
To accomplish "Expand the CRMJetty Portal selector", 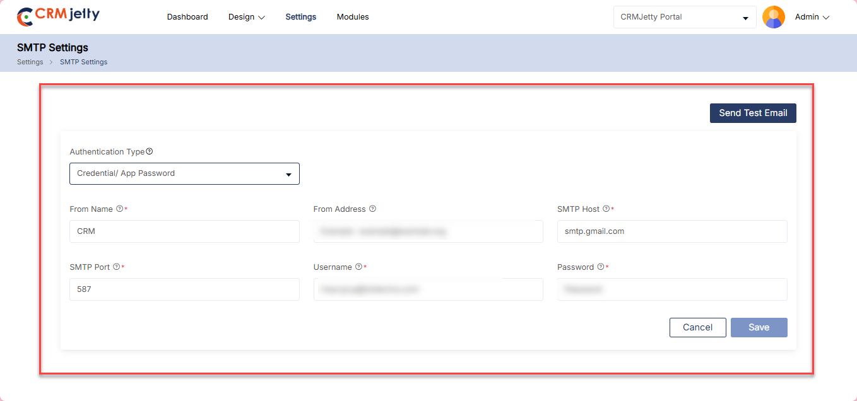I will coord(684,17).
